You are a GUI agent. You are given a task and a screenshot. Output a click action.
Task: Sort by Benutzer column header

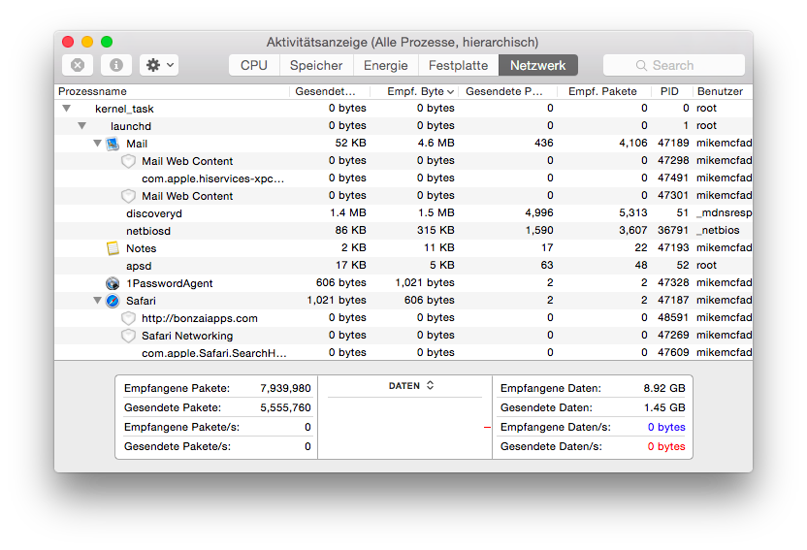click(x=723, y=91)
